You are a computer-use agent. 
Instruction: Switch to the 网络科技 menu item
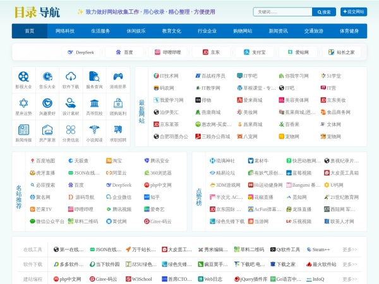(x=65, y=31)
